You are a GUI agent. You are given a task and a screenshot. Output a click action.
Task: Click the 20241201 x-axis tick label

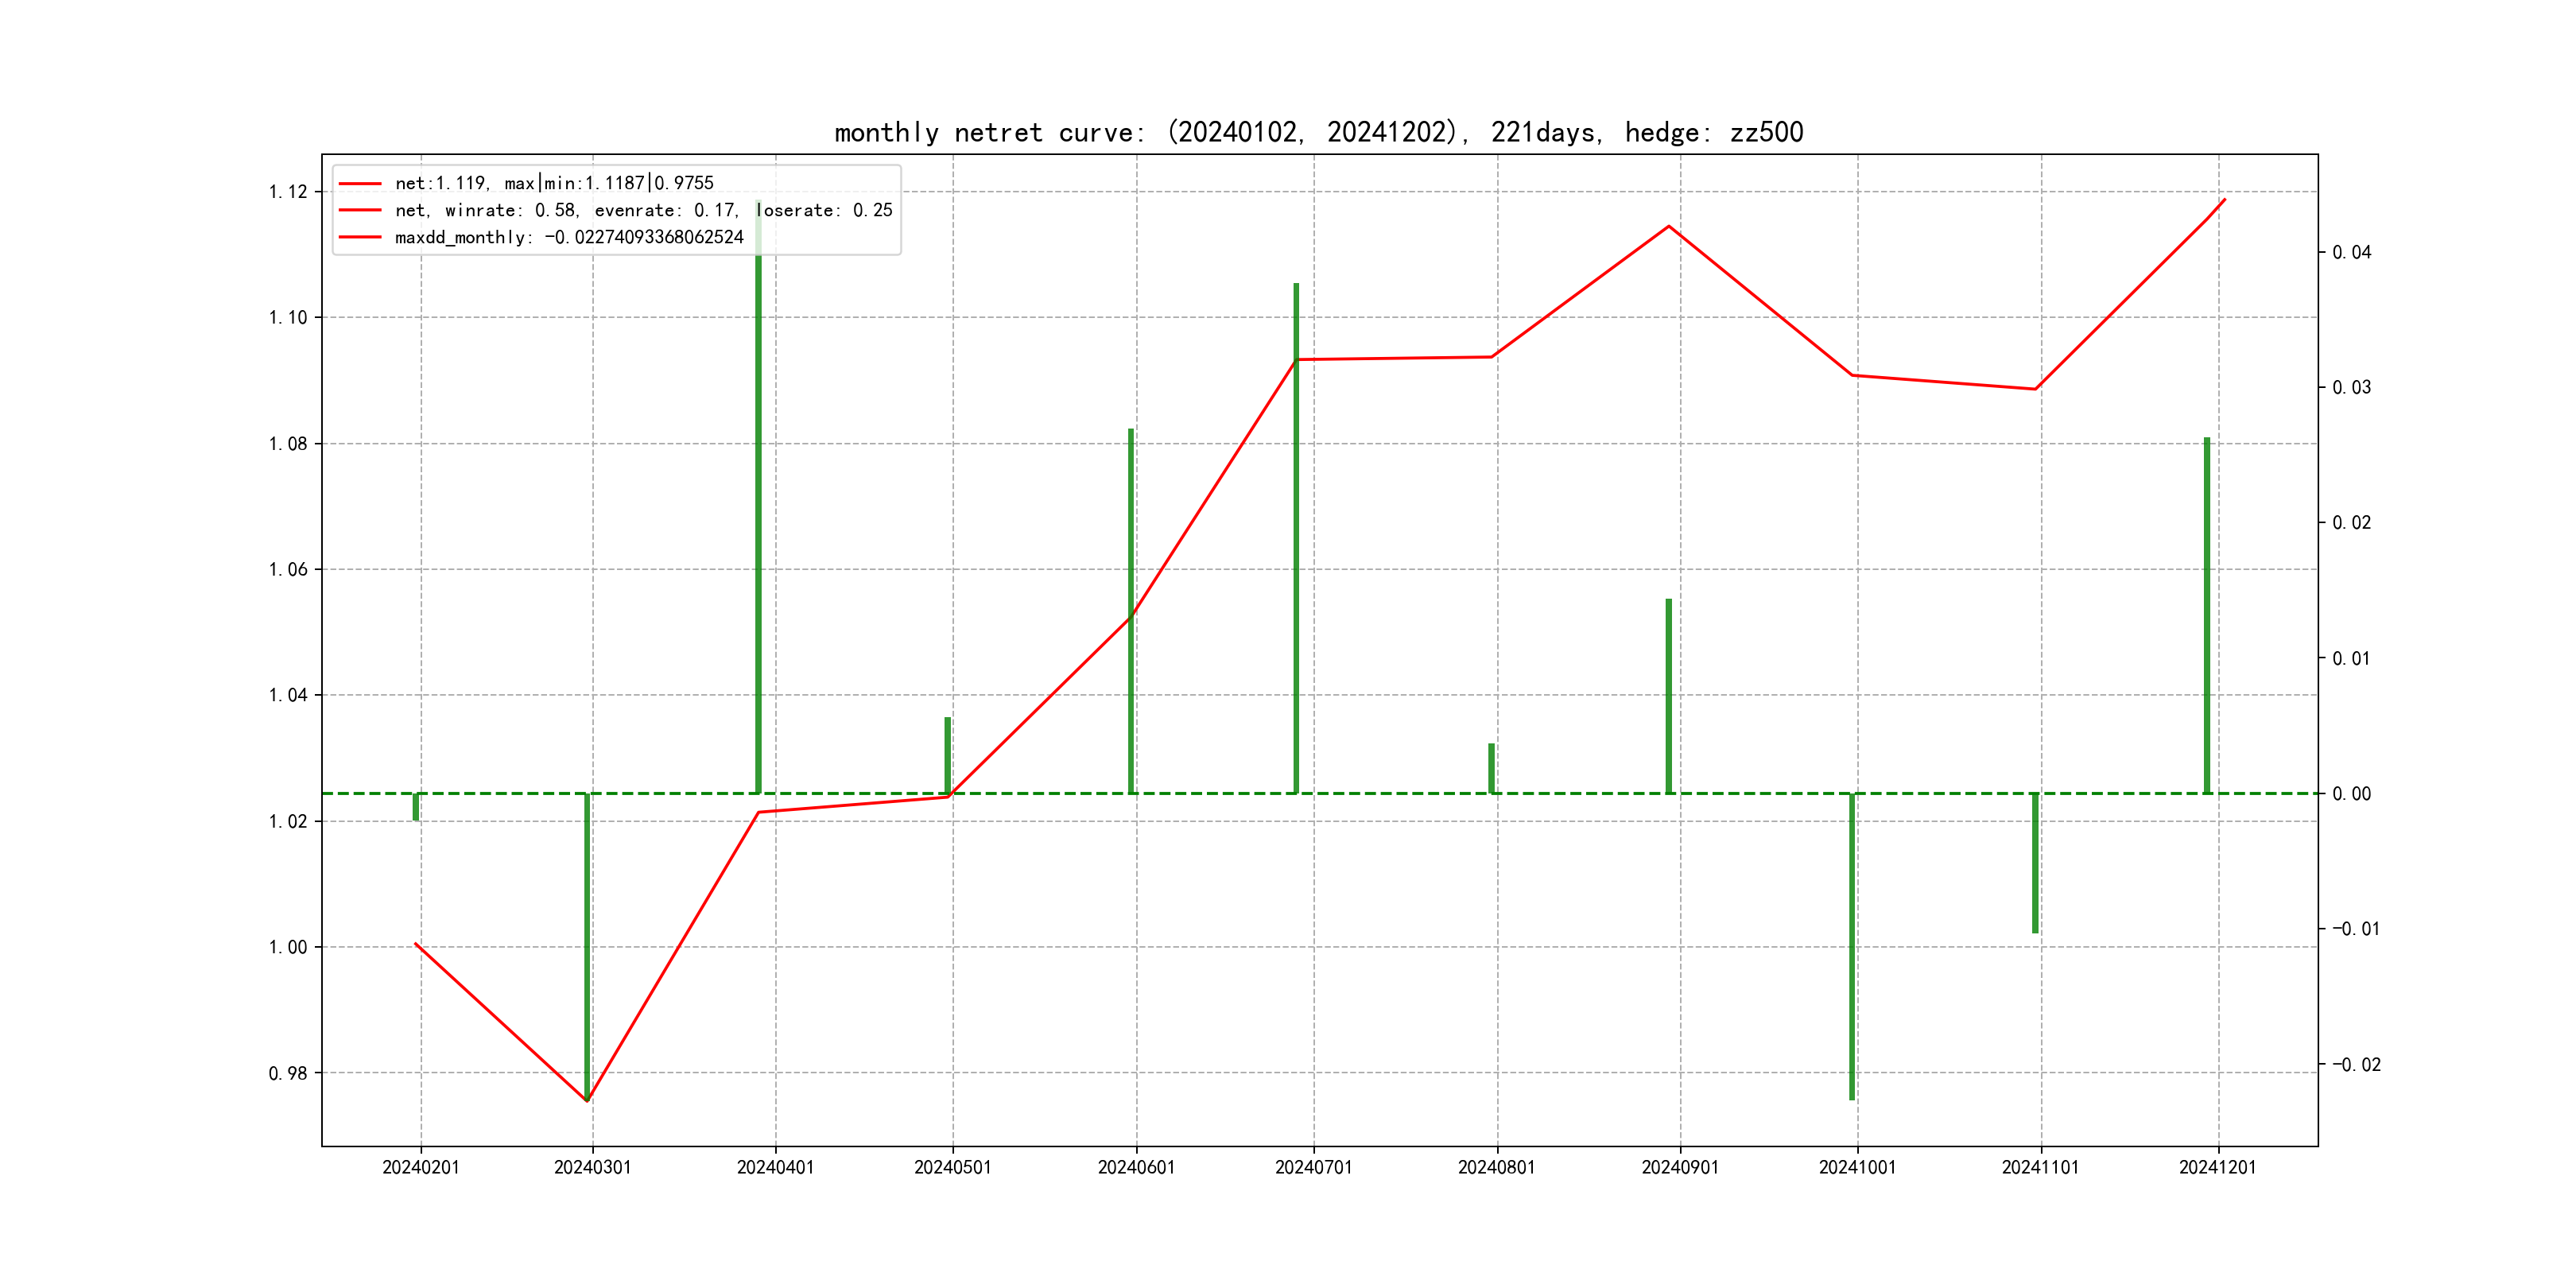pyautogui.click(x=2217, y=1167)
